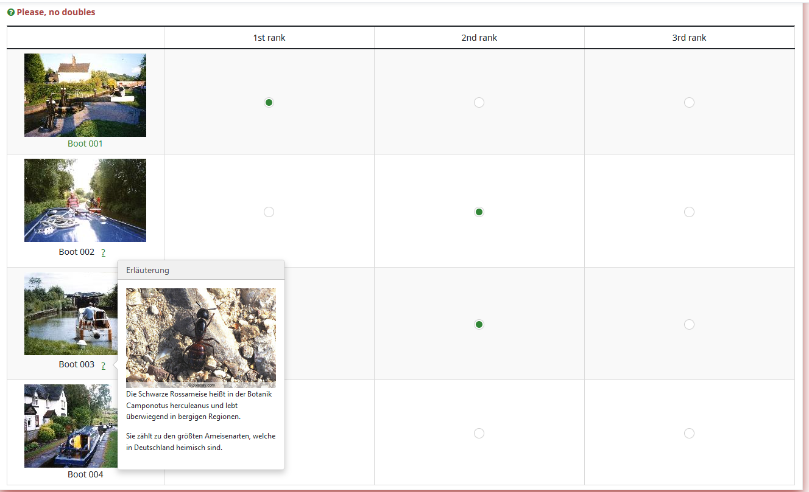809x492 pixels.
Task: Open the Boot 002 narrowboat deck photo
Action: [85, 200]
